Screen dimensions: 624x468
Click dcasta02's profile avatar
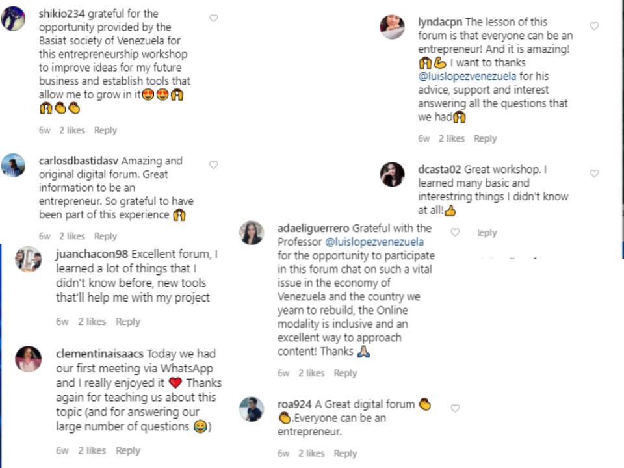392,174
